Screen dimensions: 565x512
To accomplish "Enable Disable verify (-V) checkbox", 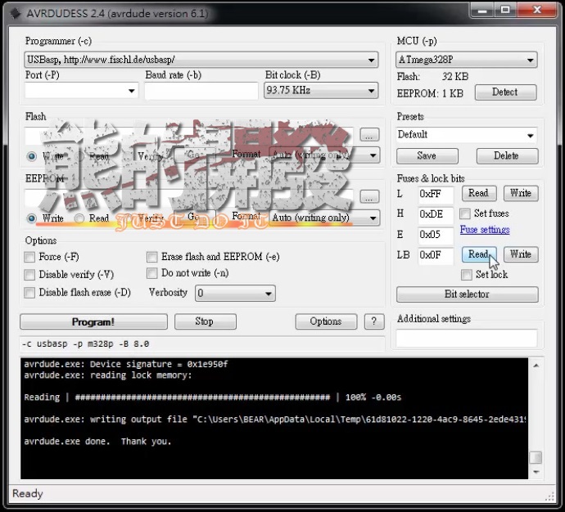I will coord(29,275).
